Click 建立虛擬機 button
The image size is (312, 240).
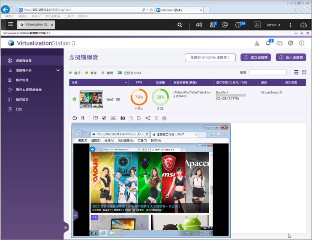coord(256,57)
